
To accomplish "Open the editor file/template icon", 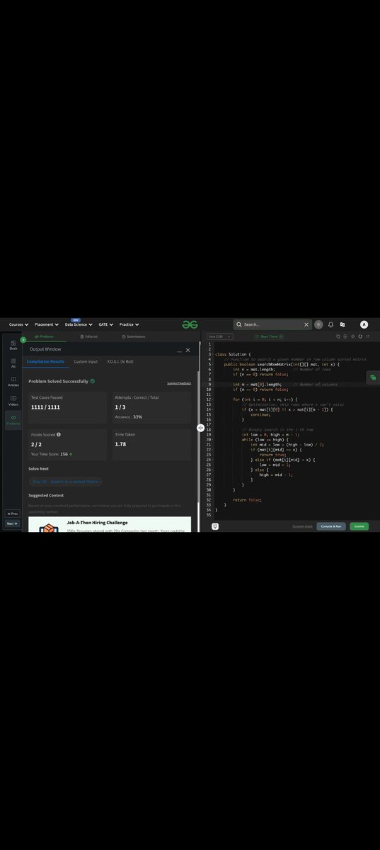I will pyautogui.click(x=345, y=336).
